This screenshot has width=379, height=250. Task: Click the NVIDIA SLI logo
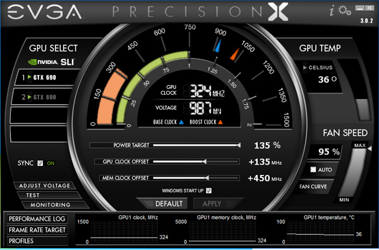52,62
